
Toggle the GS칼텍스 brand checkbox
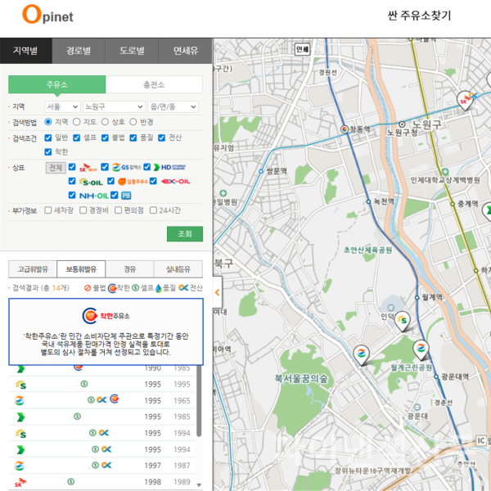(105, 167)
